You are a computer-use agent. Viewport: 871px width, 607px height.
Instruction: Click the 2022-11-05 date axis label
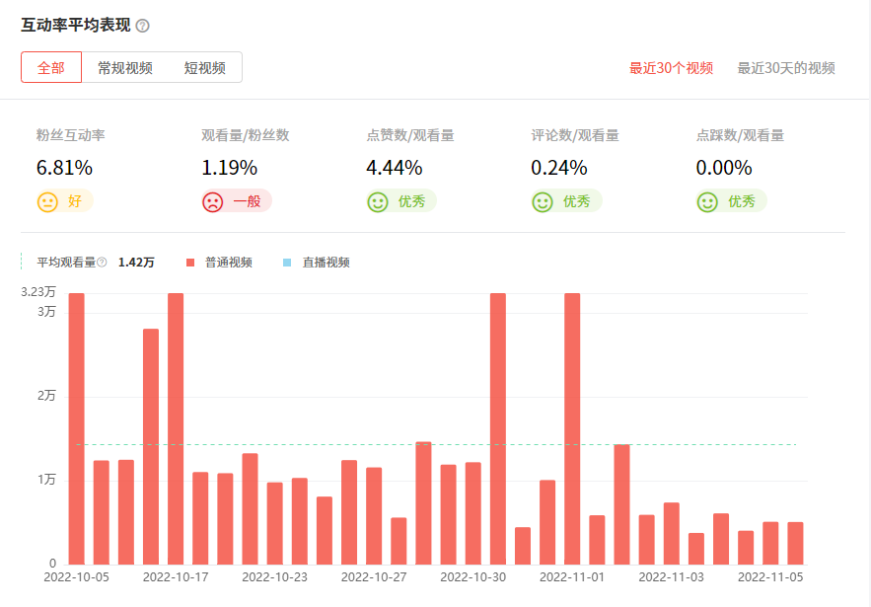772,577
